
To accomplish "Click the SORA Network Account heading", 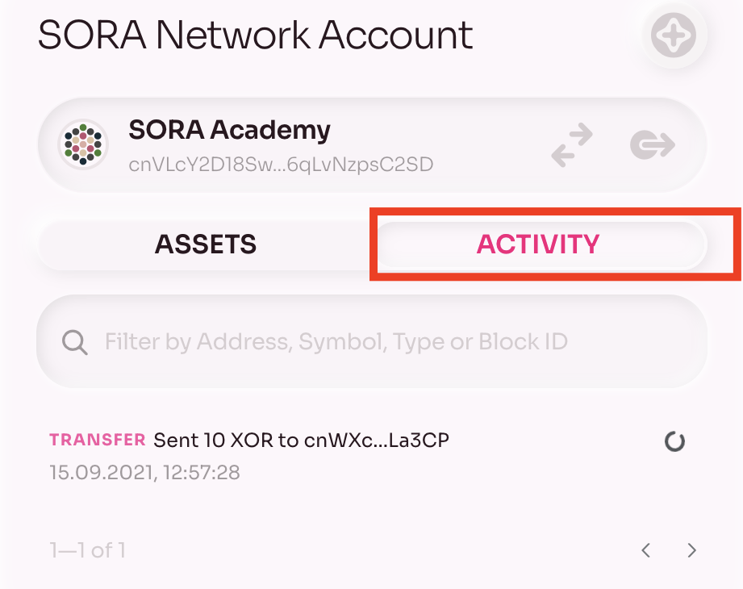I will pyautogui.click(x=256, y=35).
